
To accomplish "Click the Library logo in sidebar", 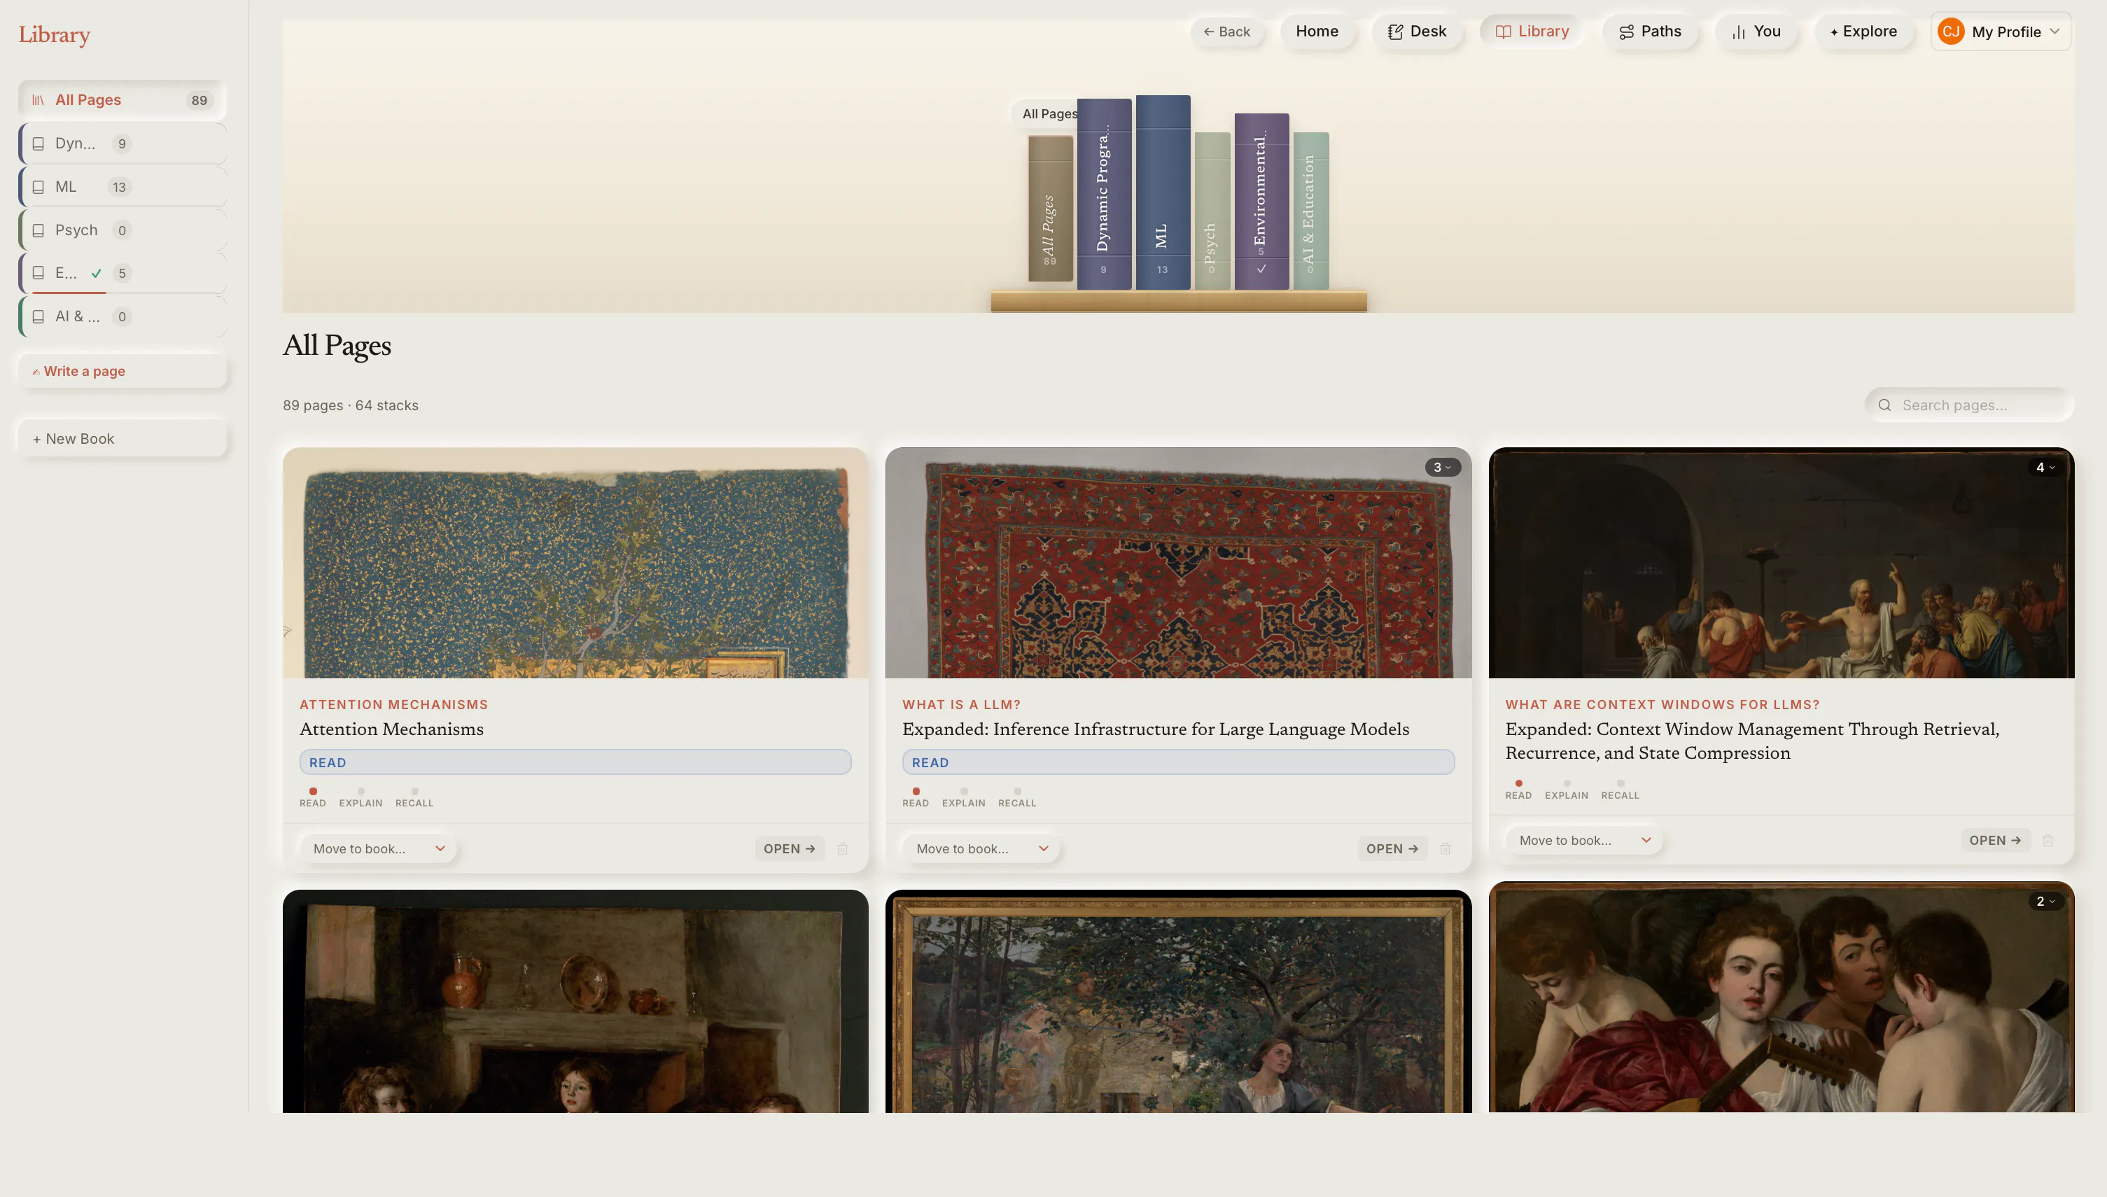I will tap(55, 34).
